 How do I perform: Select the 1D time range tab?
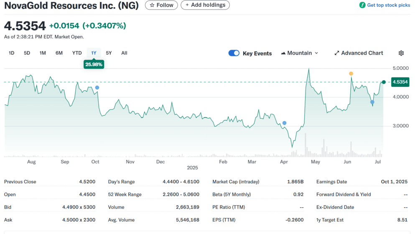(11, 53)
